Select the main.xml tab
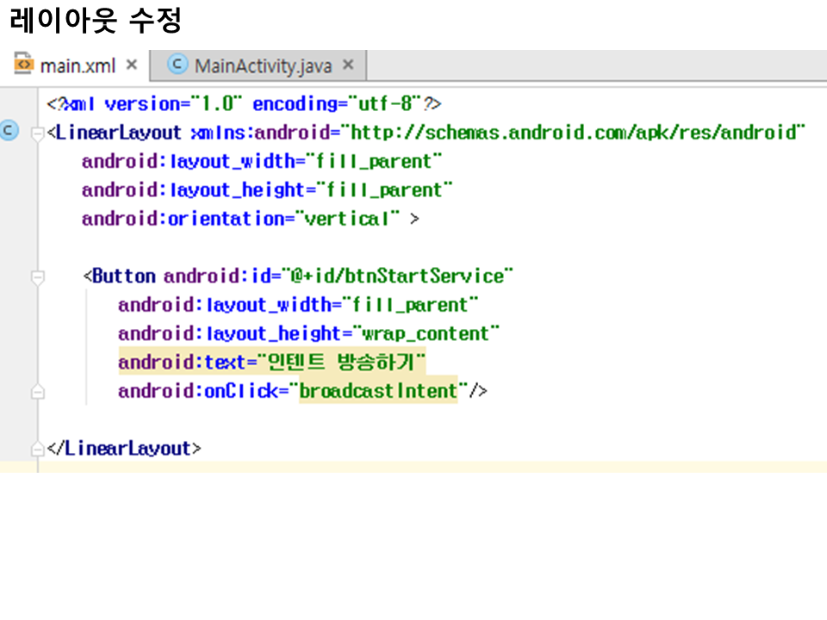Viewport: 827px width, 620px height. [78, 65]
